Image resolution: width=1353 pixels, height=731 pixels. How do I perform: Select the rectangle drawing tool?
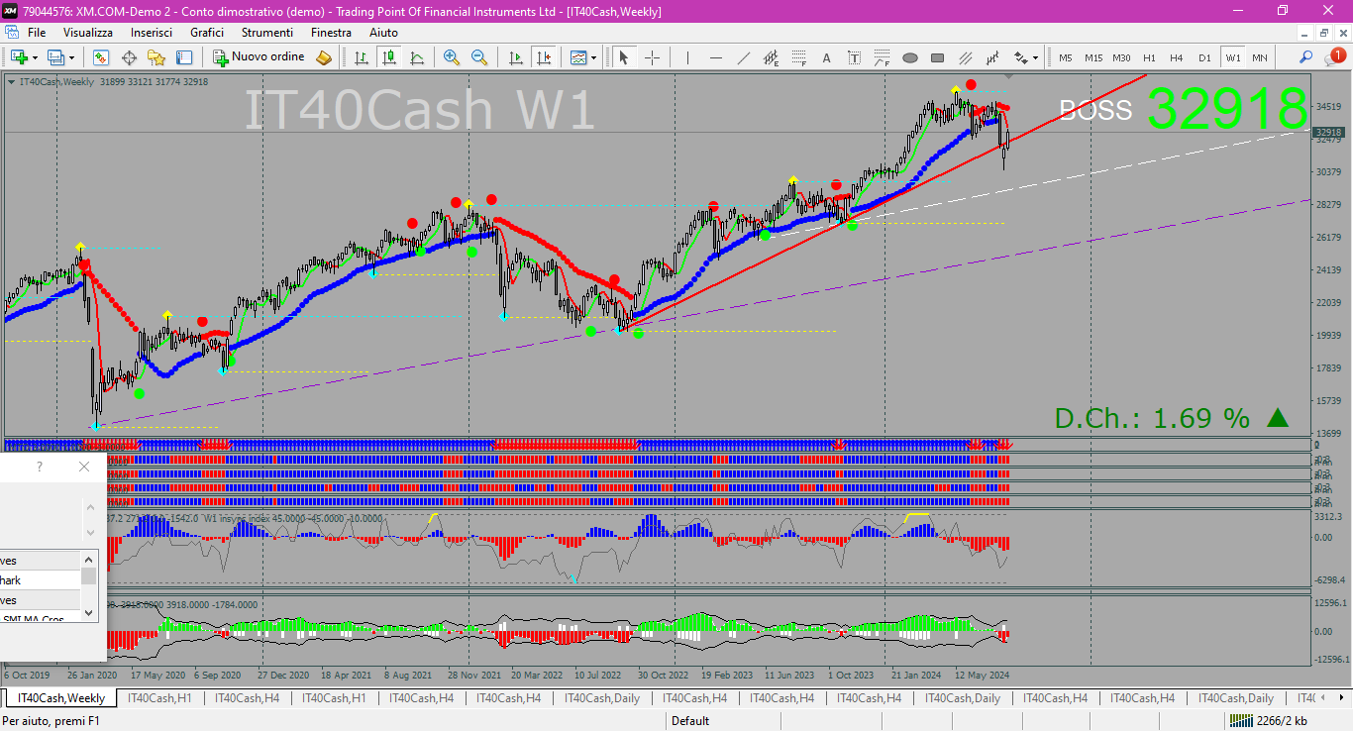[938, 57]
